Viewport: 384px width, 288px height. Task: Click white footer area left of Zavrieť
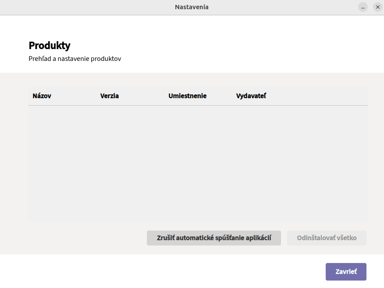coord(175,271)
